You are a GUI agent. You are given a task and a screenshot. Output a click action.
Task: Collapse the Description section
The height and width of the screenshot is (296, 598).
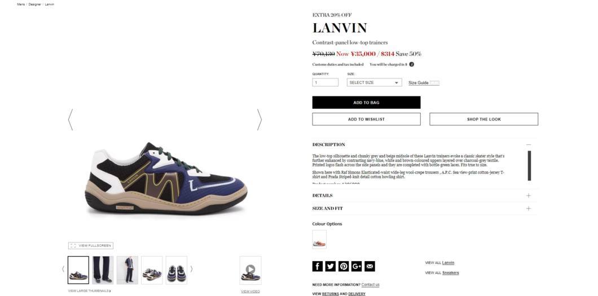528,145
